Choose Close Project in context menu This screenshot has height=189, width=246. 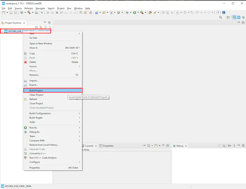click(53, 104)
